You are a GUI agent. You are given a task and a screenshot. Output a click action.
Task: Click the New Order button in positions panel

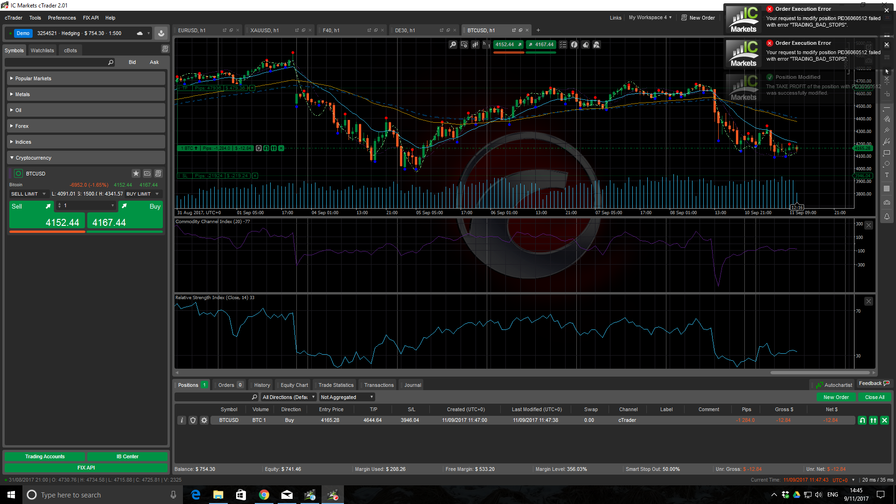pyautogui.click(x=836, y=397)
